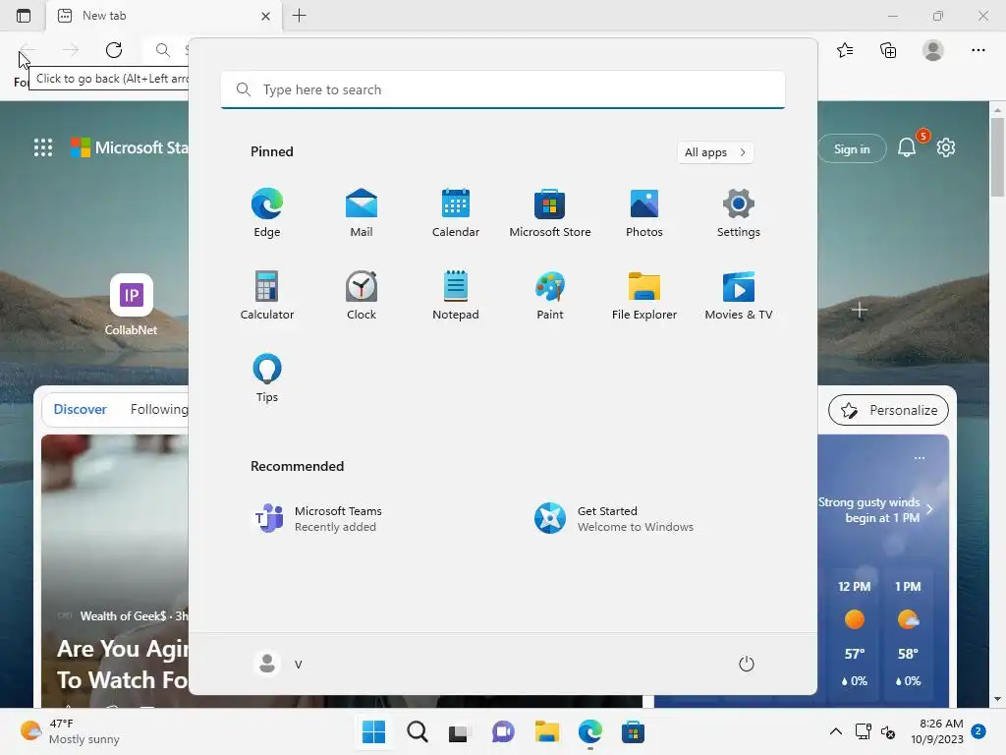Switch to the Following feed tab
This screenshot has width=1006, height=755.
159,410
